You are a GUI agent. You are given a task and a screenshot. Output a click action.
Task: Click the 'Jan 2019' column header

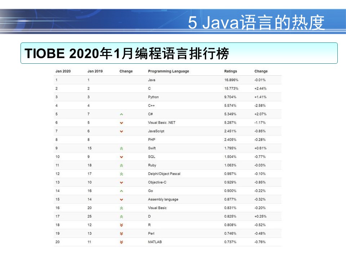click(x=95, y=71)
